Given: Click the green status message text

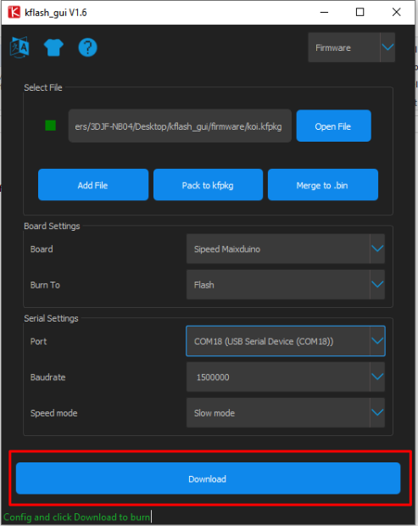Looking at the screenshot, I should click(76, 517).
